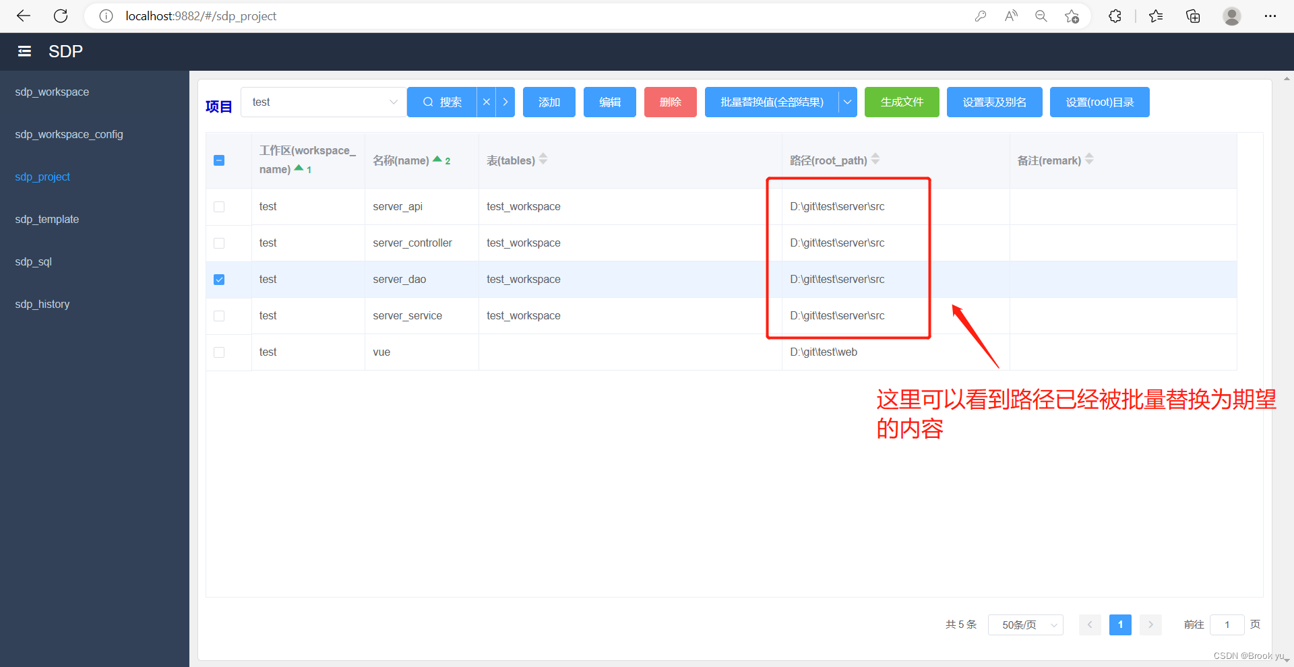Open browser settings and more menu

(x=1270, y=16)
